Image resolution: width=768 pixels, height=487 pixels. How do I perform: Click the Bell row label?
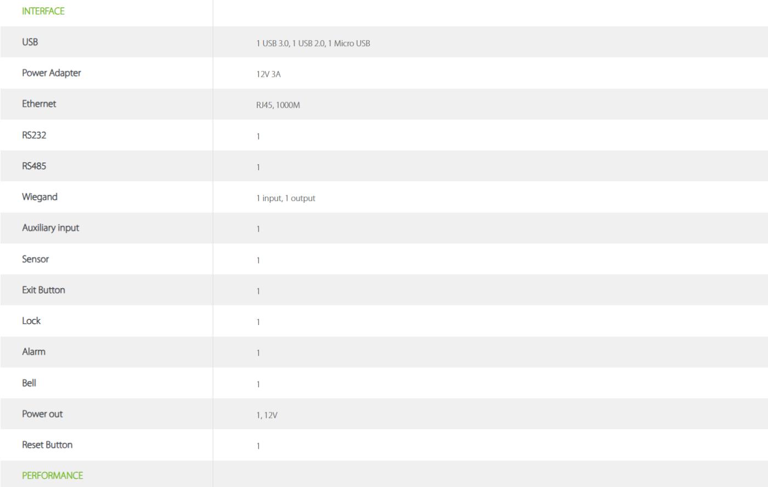point(29,383)
